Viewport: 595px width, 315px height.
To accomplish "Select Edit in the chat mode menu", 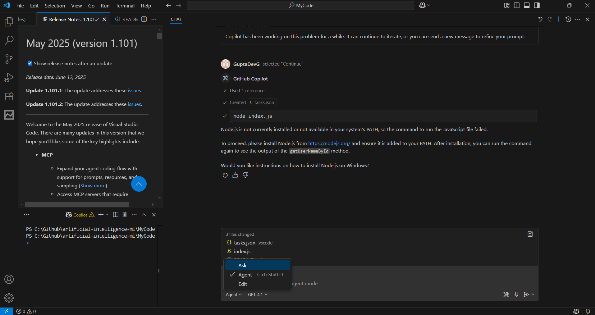I will (x=242, y=284).
